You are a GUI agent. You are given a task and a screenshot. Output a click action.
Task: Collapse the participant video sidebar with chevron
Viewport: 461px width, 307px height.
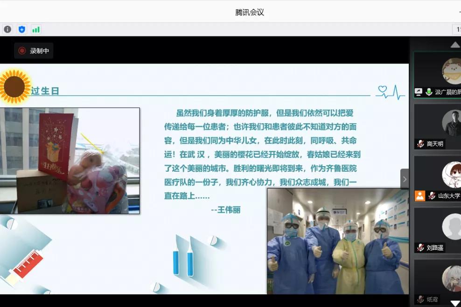405,179
